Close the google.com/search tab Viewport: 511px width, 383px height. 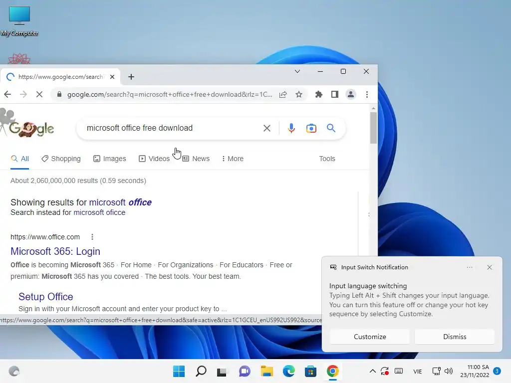tap(112, 77)
